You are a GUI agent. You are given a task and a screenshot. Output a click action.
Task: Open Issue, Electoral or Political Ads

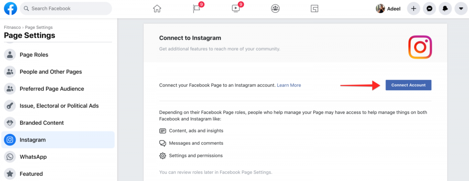tap(58, 106)
